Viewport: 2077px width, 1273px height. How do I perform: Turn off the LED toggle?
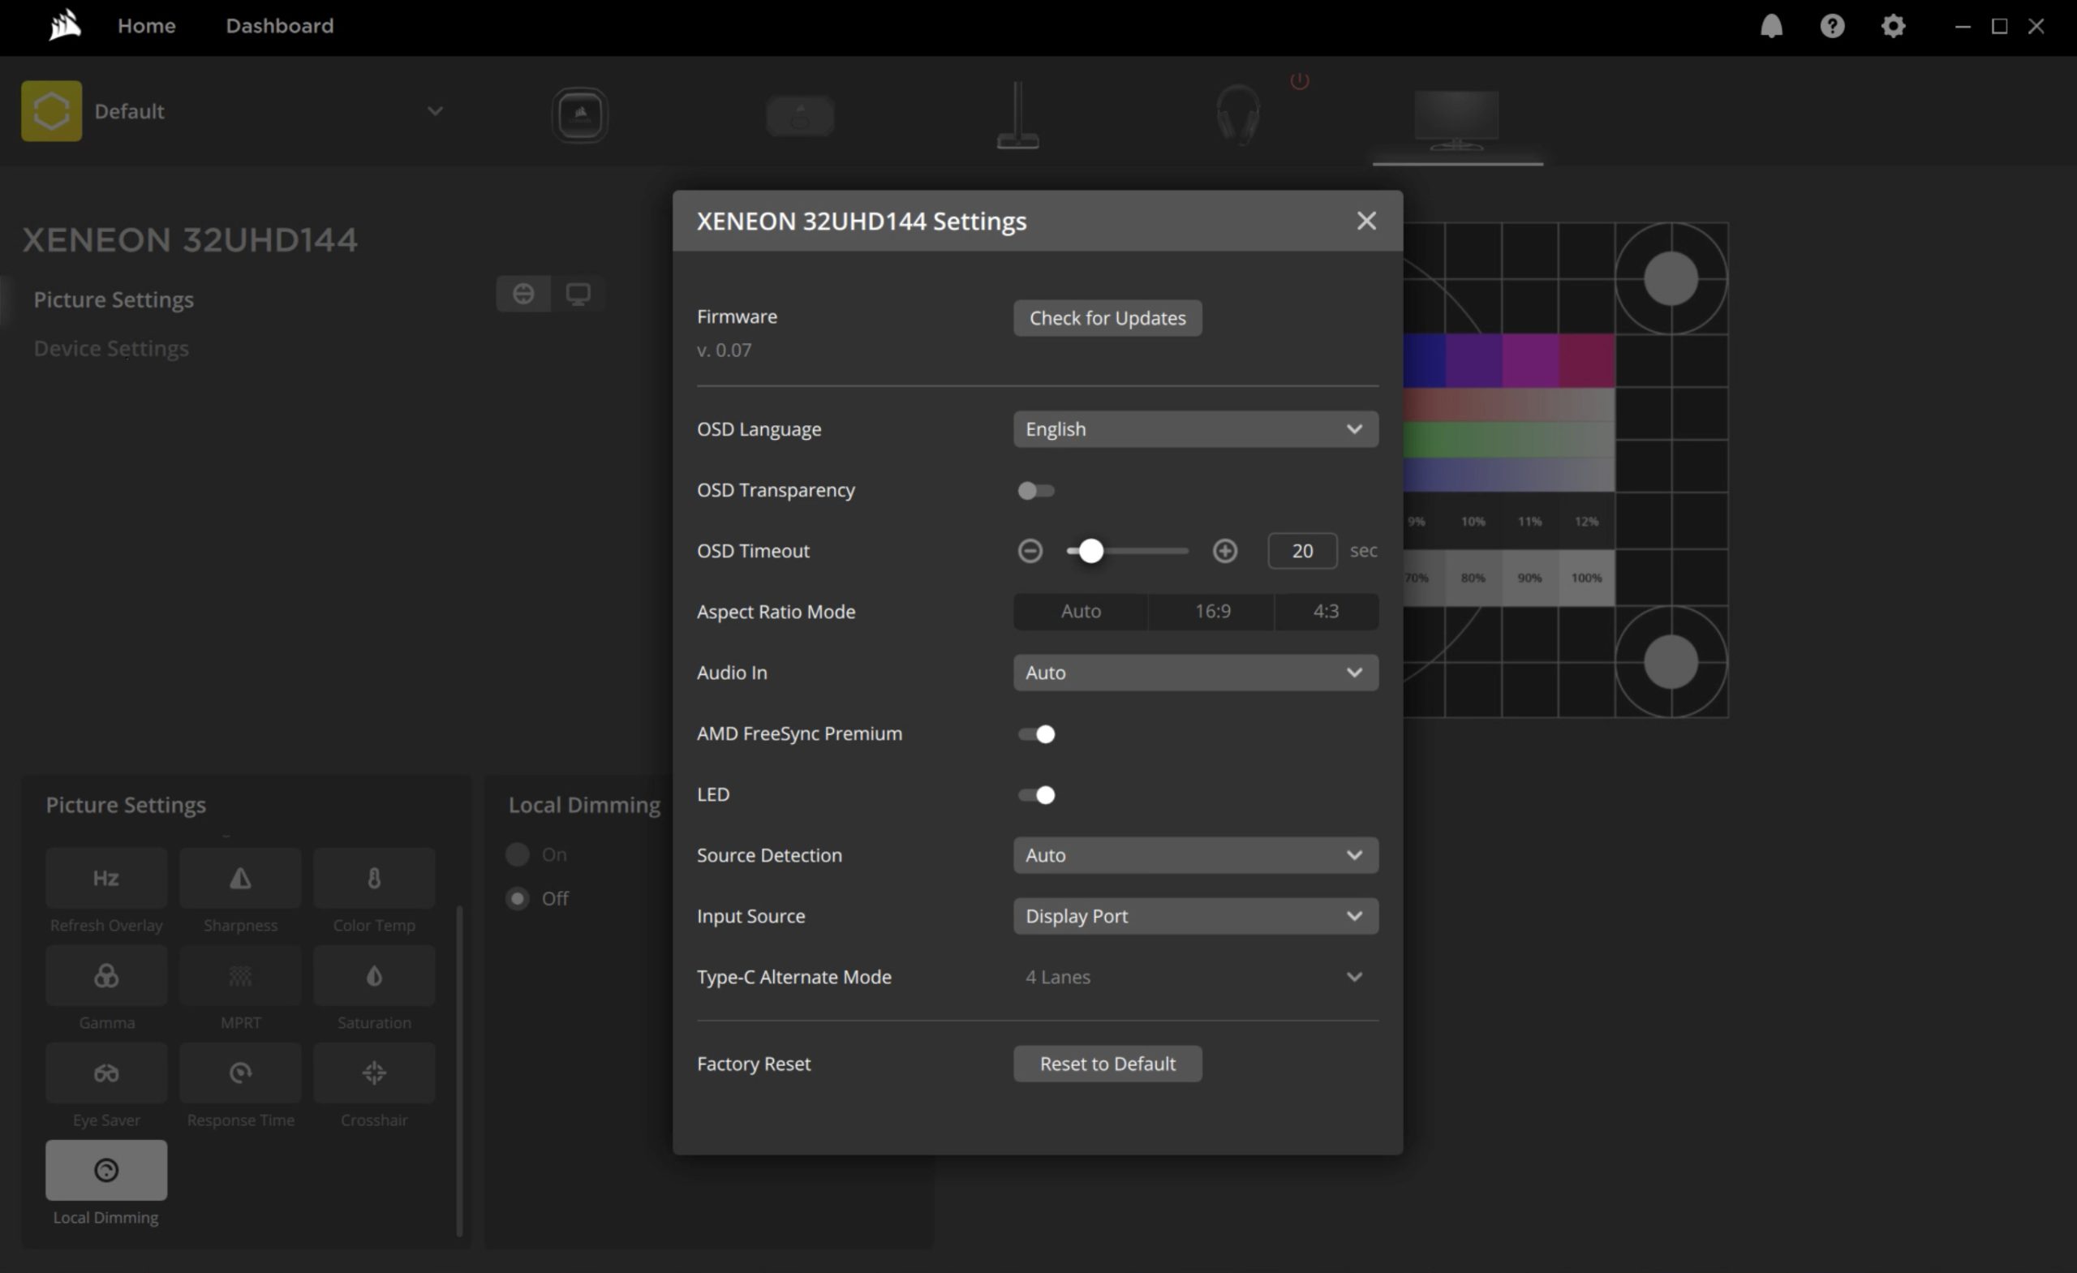[1035, 795]
